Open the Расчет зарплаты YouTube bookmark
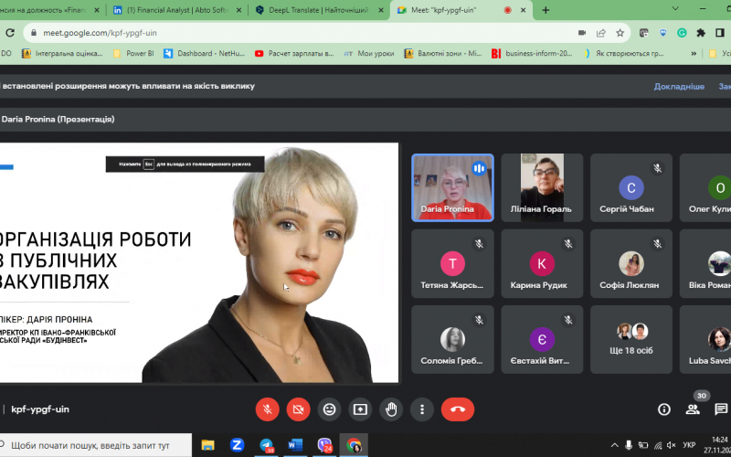Screen dimensions: 731x457 click(x=294, y=54)
